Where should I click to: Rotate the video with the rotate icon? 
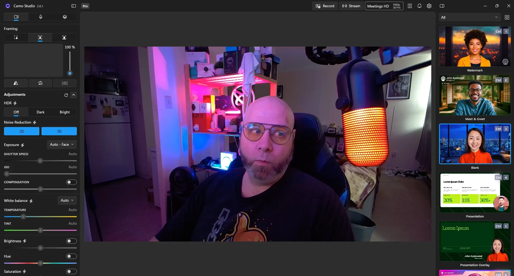(x=40, y=83)
